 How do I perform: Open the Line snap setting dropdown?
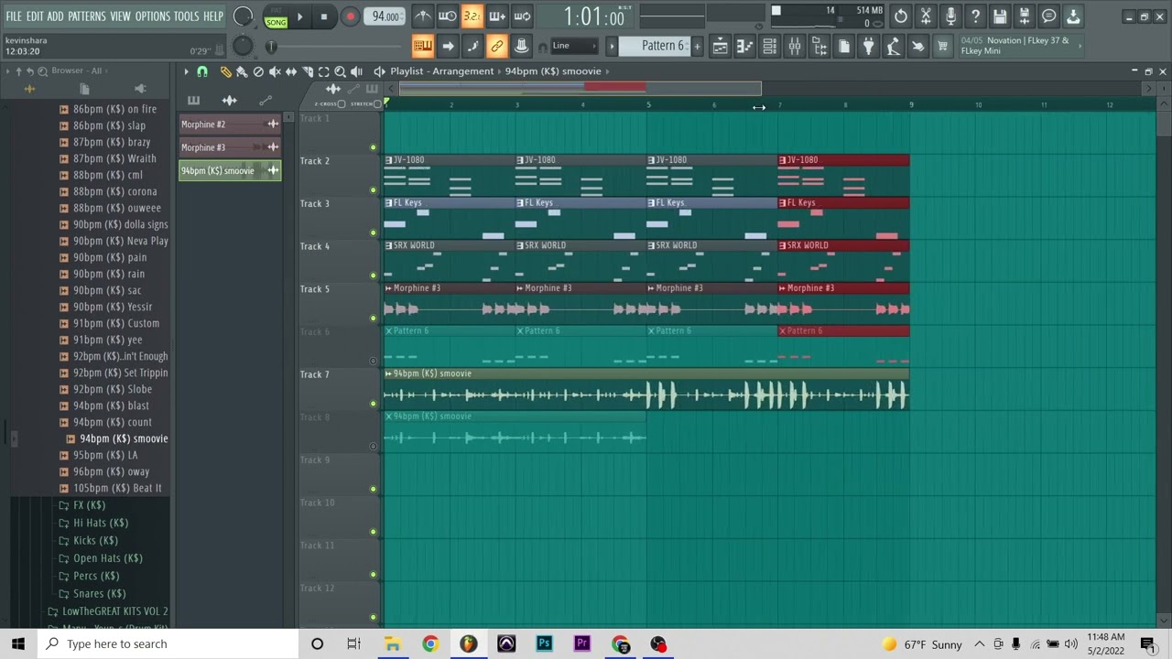[x=574, y=46]
